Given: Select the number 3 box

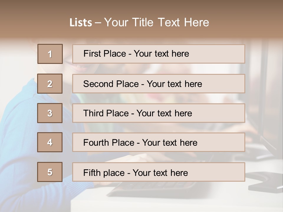Looking at the screenshot, I should click(x=50, y=113).
